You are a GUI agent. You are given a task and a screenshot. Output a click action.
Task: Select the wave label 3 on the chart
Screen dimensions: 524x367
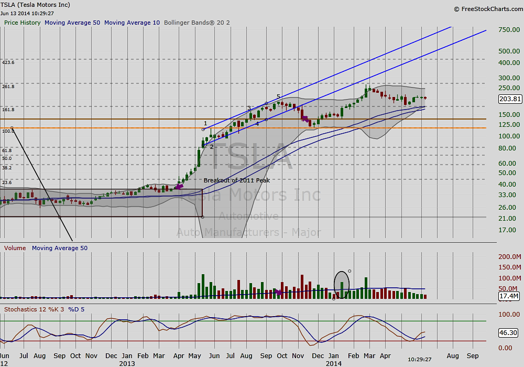[249, 109]
